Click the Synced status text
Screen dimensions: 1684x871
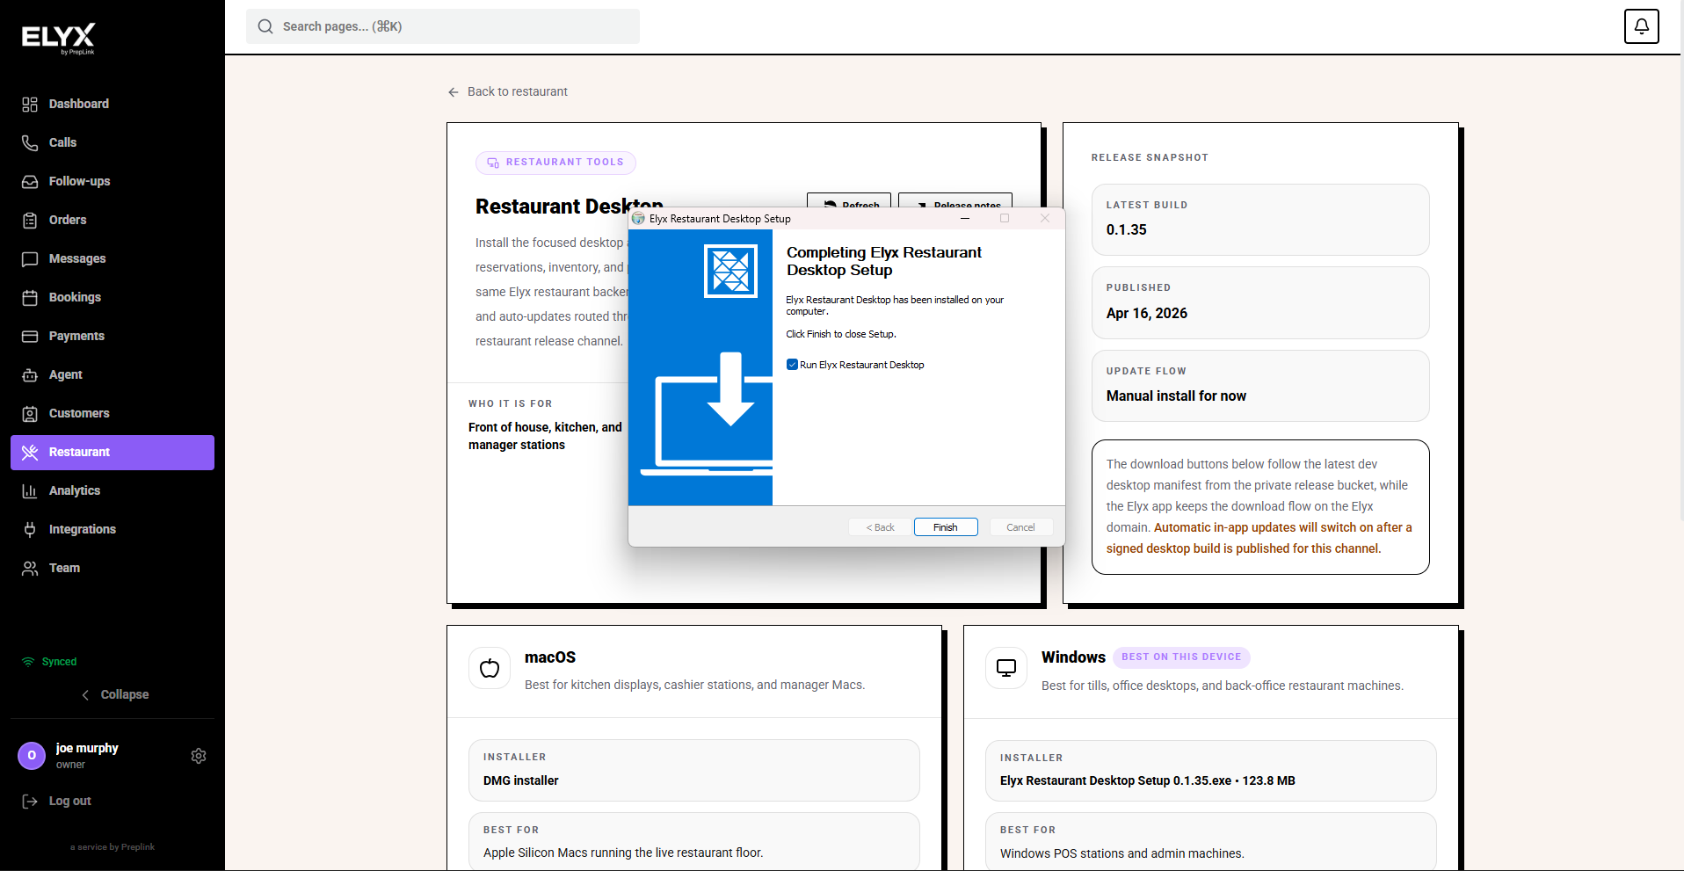[59, 663]
